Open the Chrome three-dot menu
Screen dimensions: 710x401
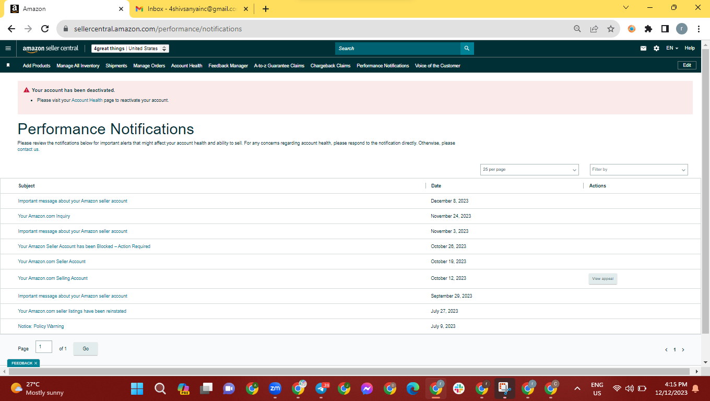pos(699,29)
